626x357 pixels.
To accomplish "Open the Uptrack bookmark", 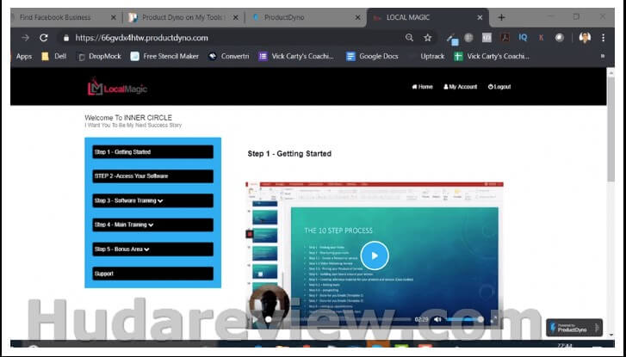I will pos(432,56).
